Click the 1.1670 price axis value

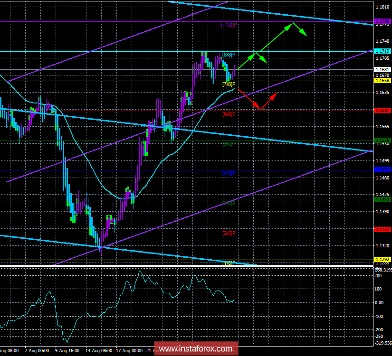point(382,75)
